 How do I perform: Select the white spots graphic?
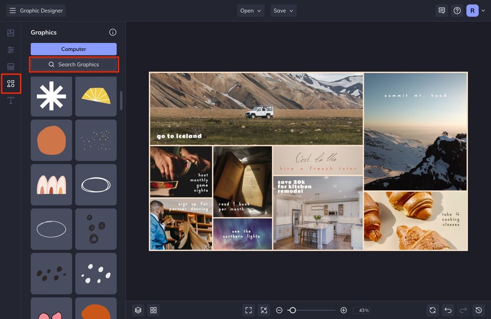coord(96,274)
